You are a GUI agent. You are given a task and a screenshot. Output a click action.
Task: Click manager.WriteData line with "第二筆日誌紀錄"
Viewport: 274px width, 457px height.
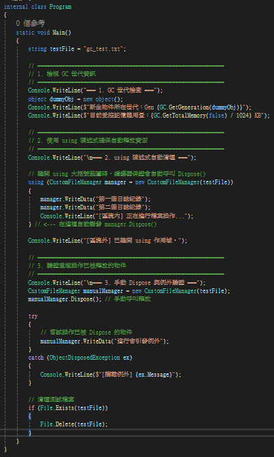tap(95, 207)
